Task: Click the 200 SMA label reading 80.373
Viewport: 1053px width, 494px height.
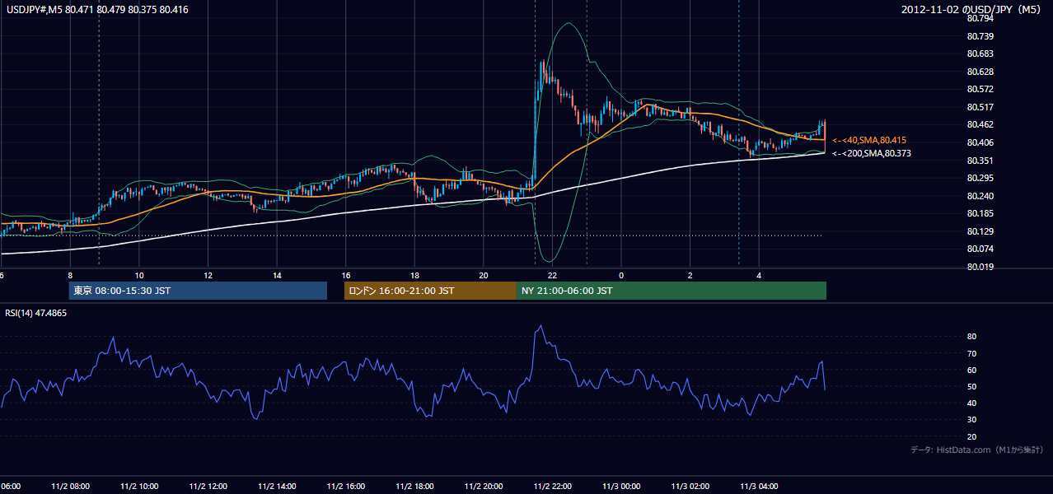Action: (871, 153)
